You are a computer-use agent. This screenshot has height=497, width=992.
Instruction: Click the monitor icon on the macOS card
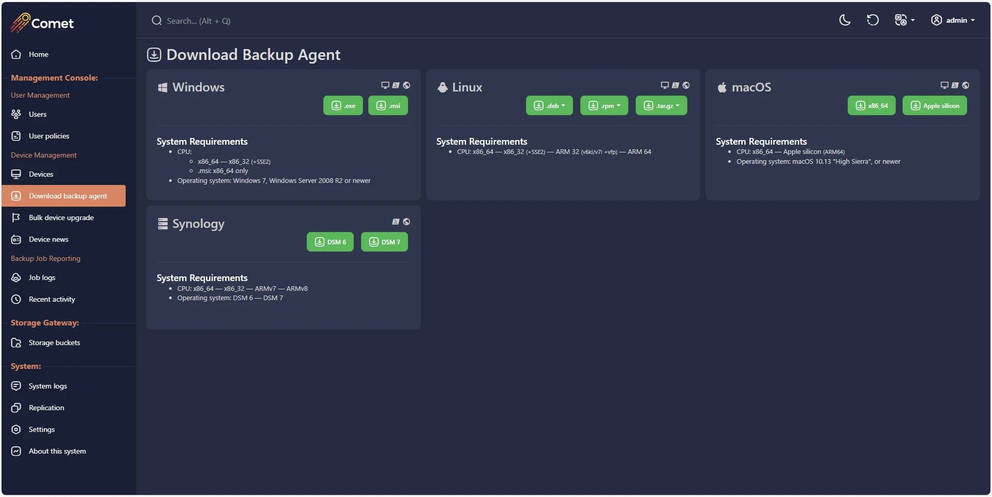click(944, 85)
